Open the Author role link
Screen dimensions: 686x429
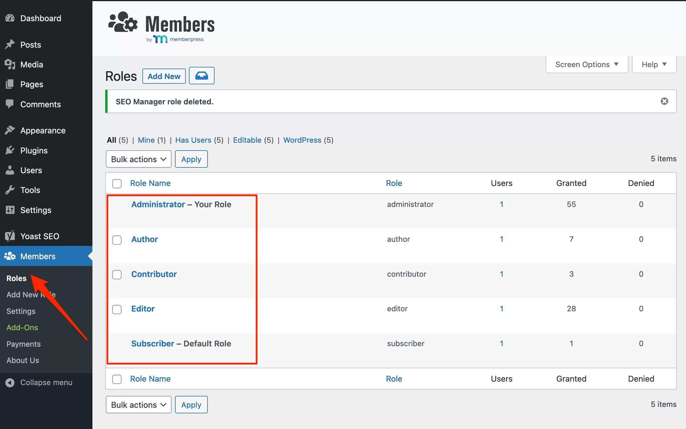(144, 239)
